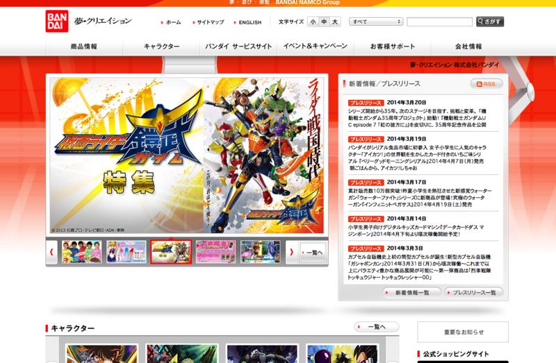Image resolution: width=556 pixels, height=363 pixels.
Task: Open the 2014年3月3日 ガシャポンカン press release
Action: pyautogui.click(x=420, y=267)
